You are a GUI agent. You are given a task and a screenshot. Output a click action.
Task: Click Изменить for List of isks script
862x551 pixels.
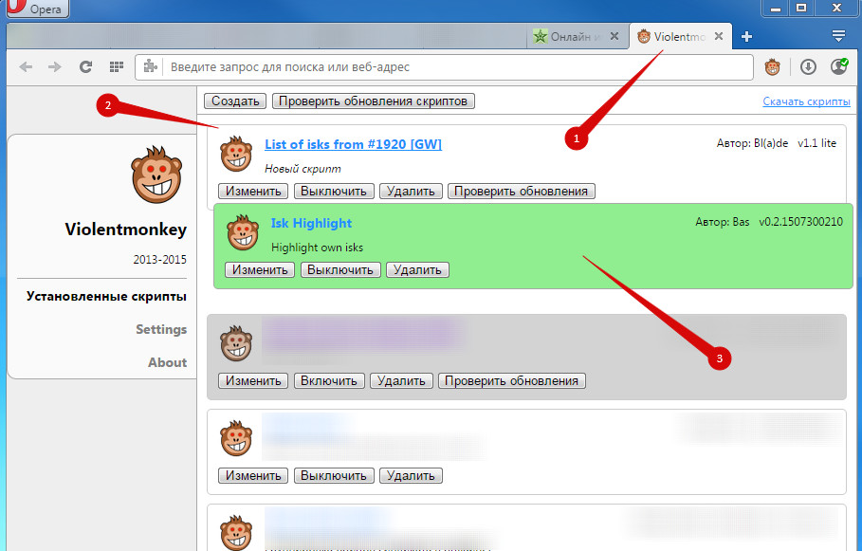(253, 191)
